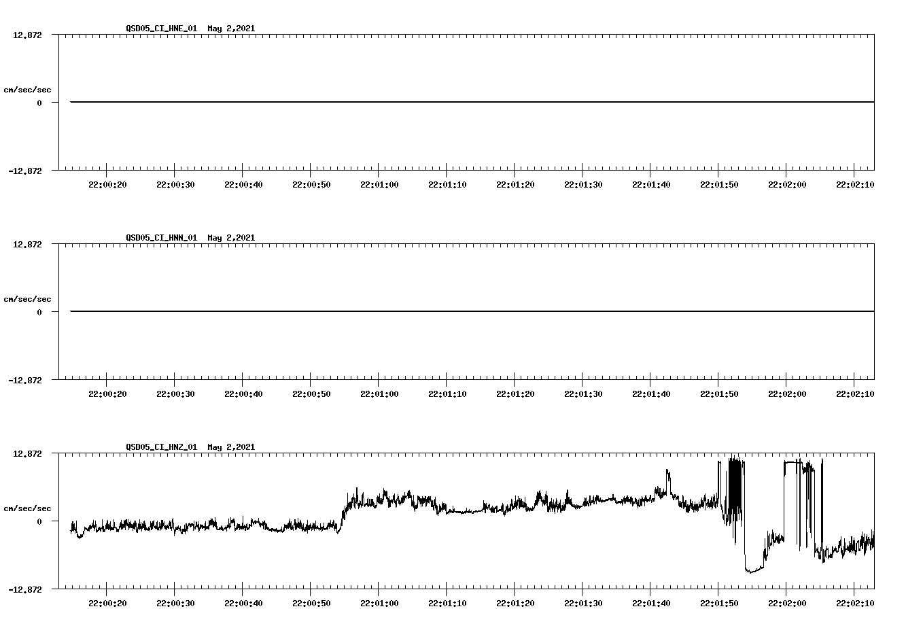Image resolution: width=923 pixels, height=628 pixels.
Task: Select the May 2,2021 date on top plot
Action: click(x=231, y=29)
